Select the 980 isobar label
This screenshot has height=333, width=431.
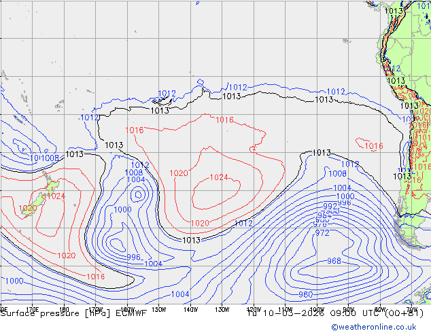coord(306,294)
